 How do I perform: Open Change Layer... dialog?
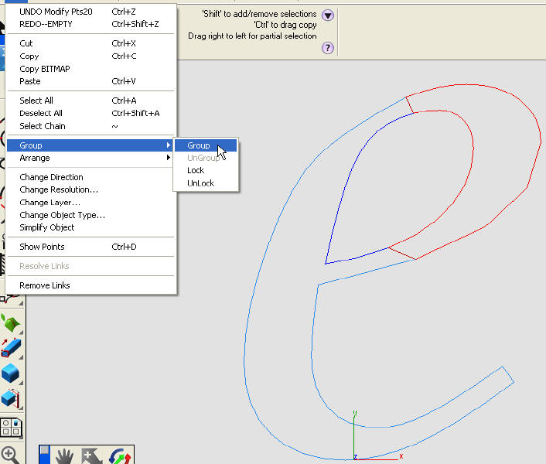(x=90, y=203)
